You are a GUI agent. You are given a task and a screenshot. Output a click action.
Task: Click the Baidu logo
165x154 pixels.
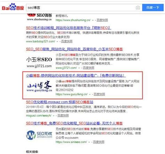click(13, 7)
